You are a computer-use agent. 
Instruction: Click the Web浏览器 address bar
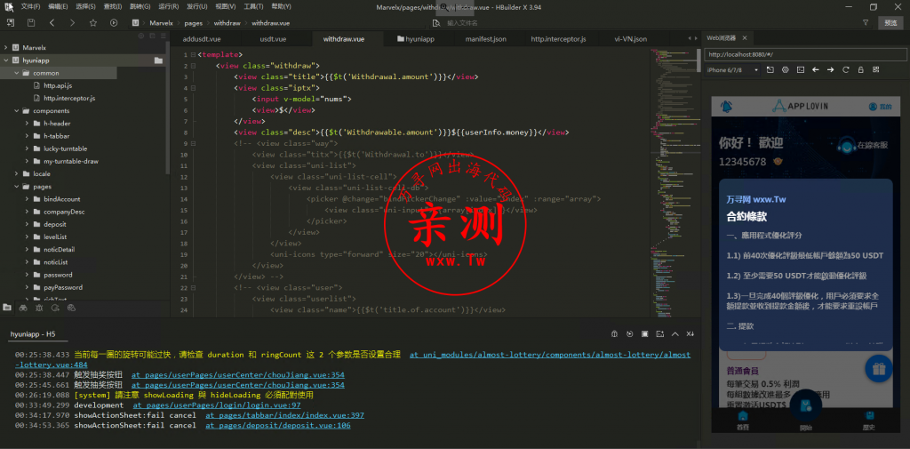click(x=805, y=54)
